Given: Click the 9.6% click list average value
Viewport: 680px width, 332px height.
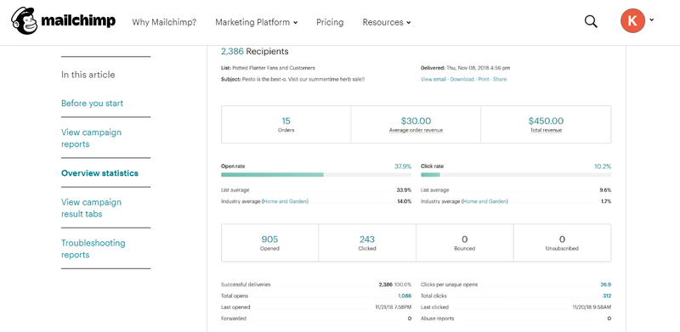Looking at the screenshot, I should (605, 190).
